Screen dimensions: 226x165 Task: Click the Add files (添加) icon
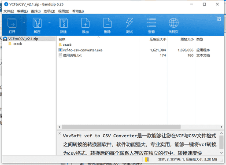point(85,23)
